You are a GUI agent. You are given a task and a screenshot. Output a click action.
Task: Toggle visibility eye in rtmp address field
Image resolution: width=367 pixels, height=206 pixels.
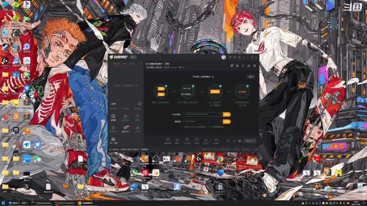click(221, 114)
